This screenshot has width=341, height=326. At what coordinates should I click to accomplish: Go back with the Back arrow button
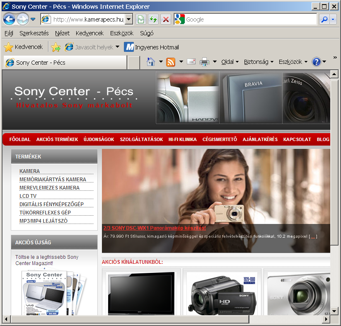coord(9,19)
